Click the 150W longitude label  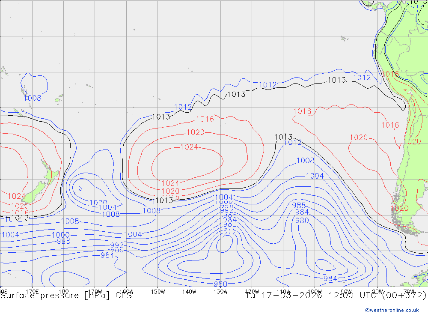[x=158, y=292]
